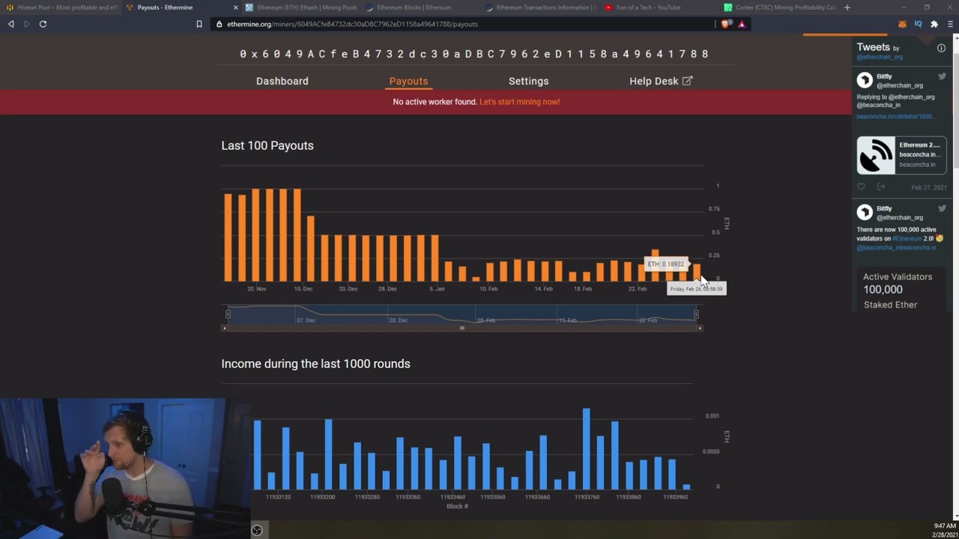Go back with the browser back arrow

[11, 24]
